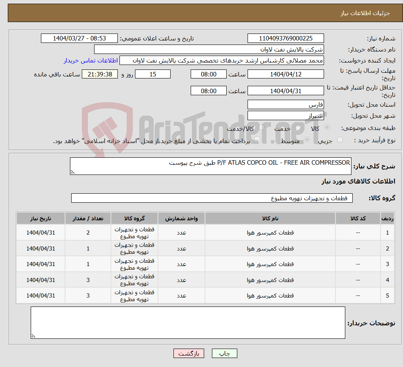Image resolution: width=403 pixels, height=367 pixels.
Task: Click the بازگشت (Back) button
Action: (188, 353)
